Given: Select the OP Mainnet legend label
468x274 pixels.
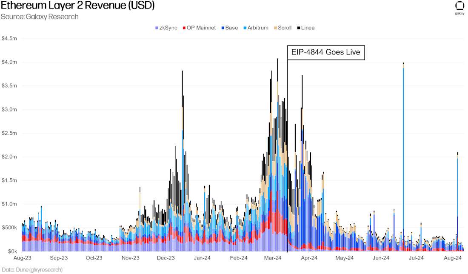Looking at the screenshot, I should pyautogui.click(x=201, y=28).
